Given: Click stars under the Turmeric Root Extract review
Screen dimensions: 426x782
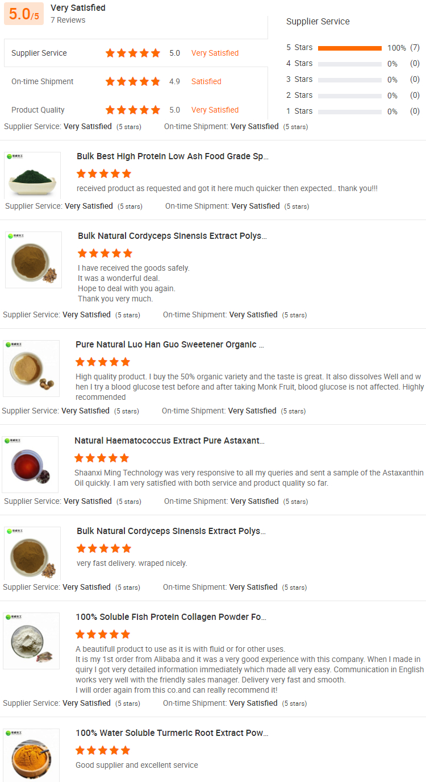Looking at the screenshot, I should pyautogui.click(x=103, y=750).
